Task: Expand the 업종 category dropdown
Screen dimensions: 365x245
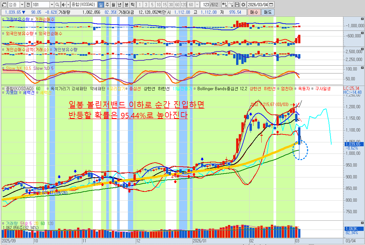Action: coord(22,5)
